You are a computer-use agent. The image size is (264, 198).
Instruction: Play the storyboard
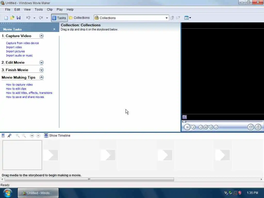click(38, 136)
